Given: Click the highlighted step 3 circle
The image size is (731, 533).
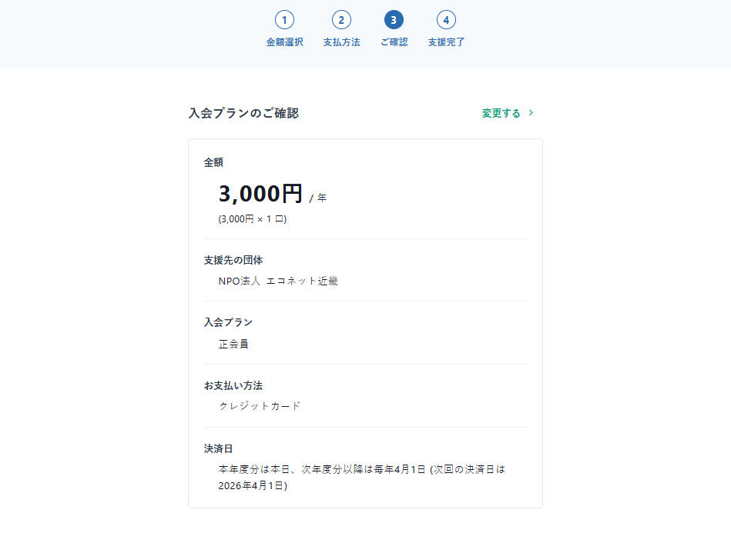Looking at the screenshot, I should (x=394, y=20).
